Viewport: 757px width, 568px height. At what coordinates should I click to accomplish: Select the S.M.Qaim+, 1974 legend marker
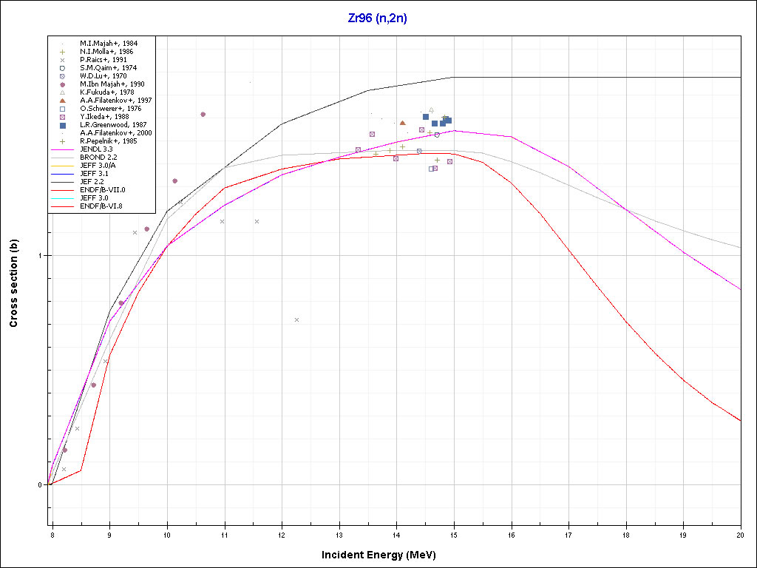pos(63,68)
